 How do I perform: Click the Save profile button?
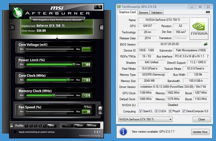[x=52, y=125]
